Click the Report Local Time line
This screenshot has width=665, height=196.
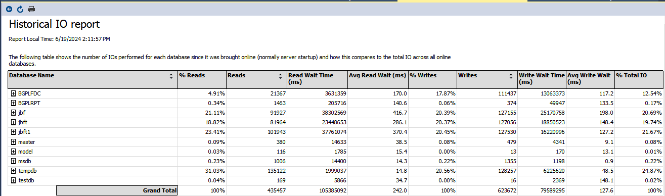(60, 39)
